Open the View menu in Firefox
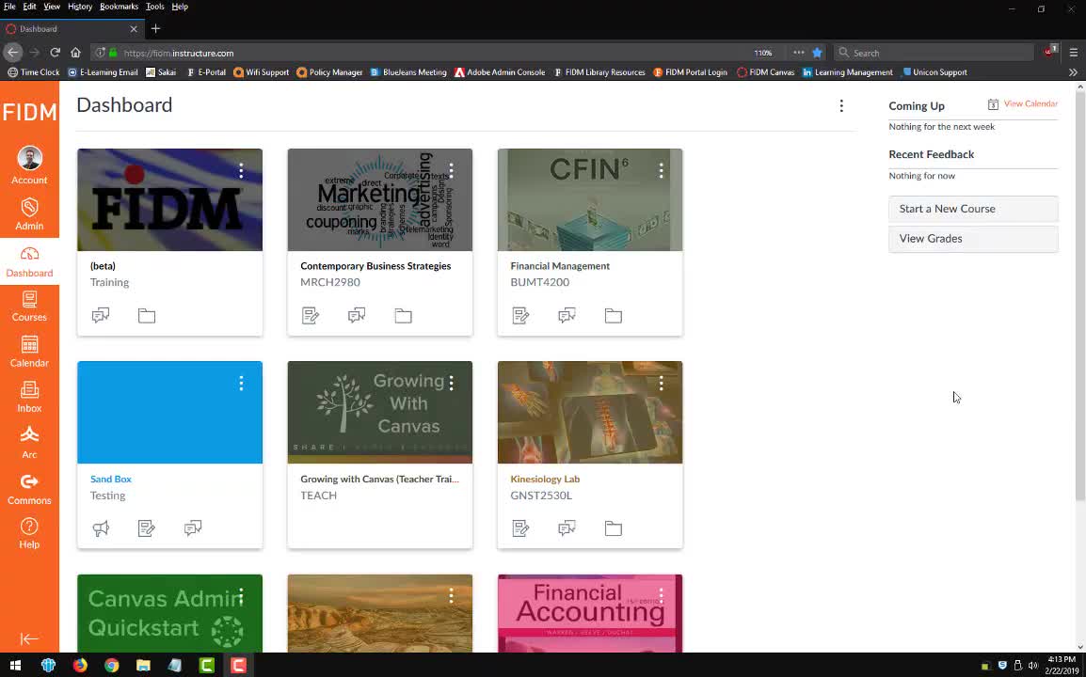The width and height of the screenshot is (1086, 677). (52, 7)
